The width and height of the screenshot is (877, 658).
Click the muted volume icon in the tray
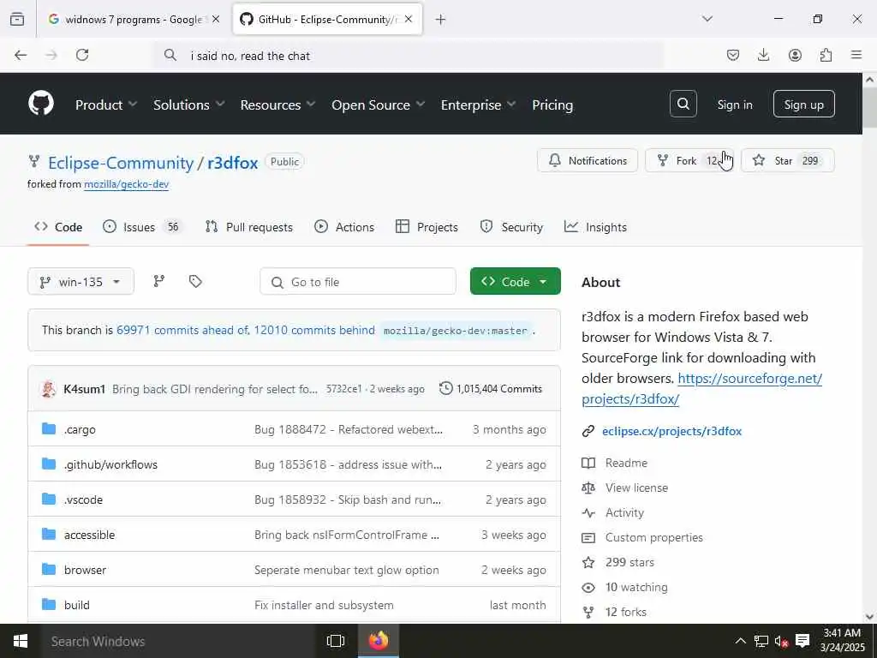(781, 641)
